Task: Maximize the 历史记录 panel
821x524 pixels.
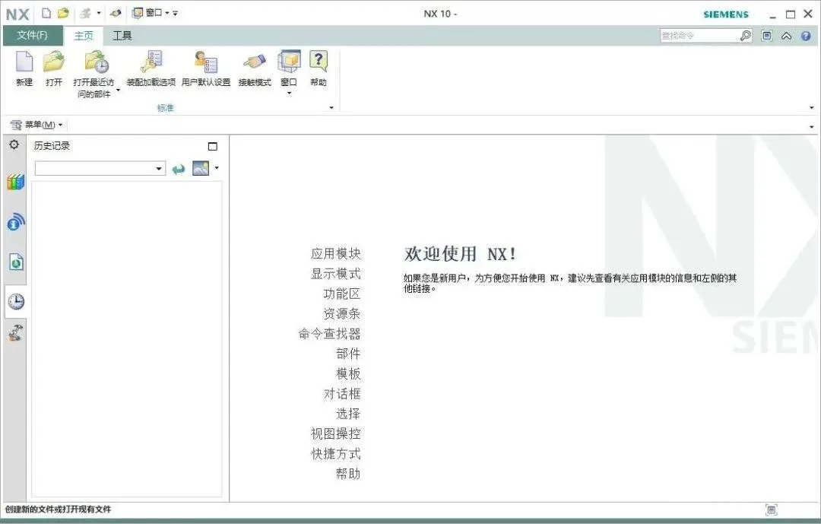Action: coord(213,146)
